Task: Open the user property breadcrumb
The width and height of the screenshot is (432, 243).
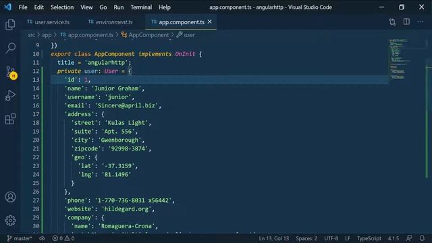Action: (186, 35)
